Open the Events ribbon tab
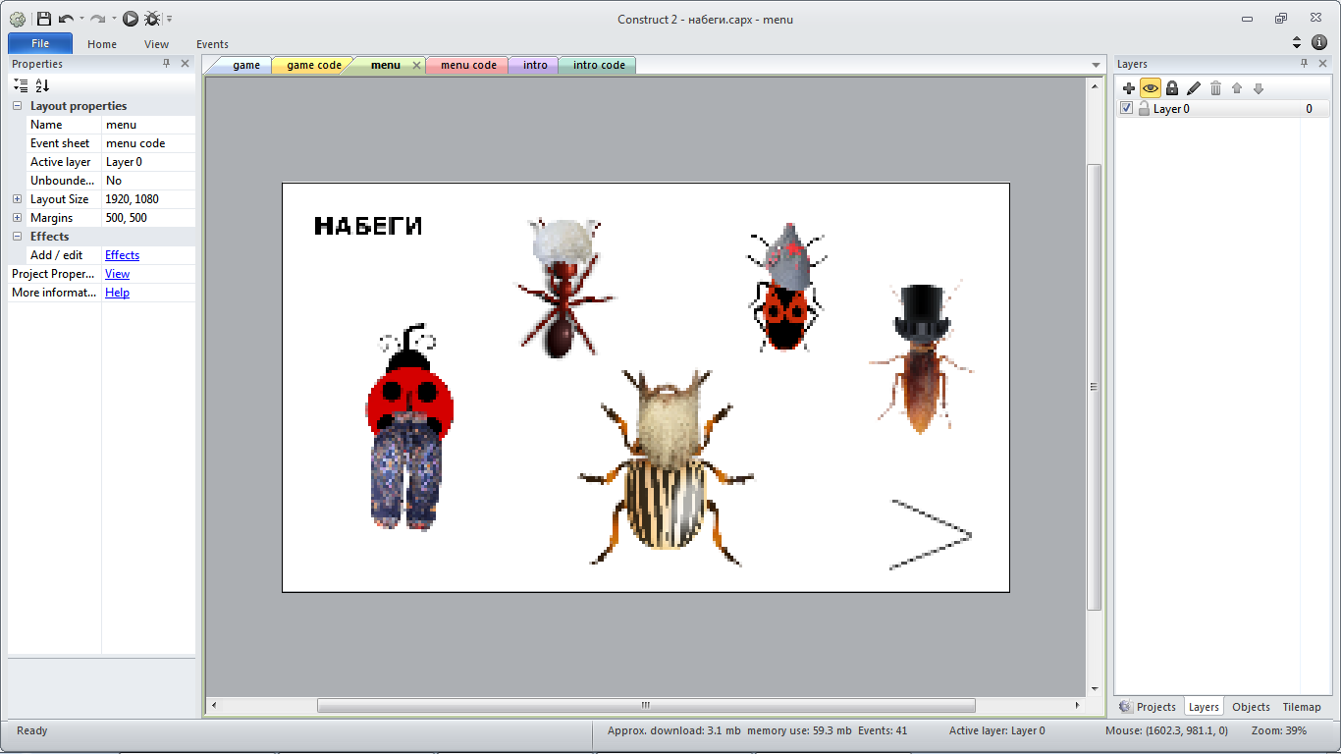Image resolution: width=1341 pixels, height=754 pixels. (x=212, y=44)
